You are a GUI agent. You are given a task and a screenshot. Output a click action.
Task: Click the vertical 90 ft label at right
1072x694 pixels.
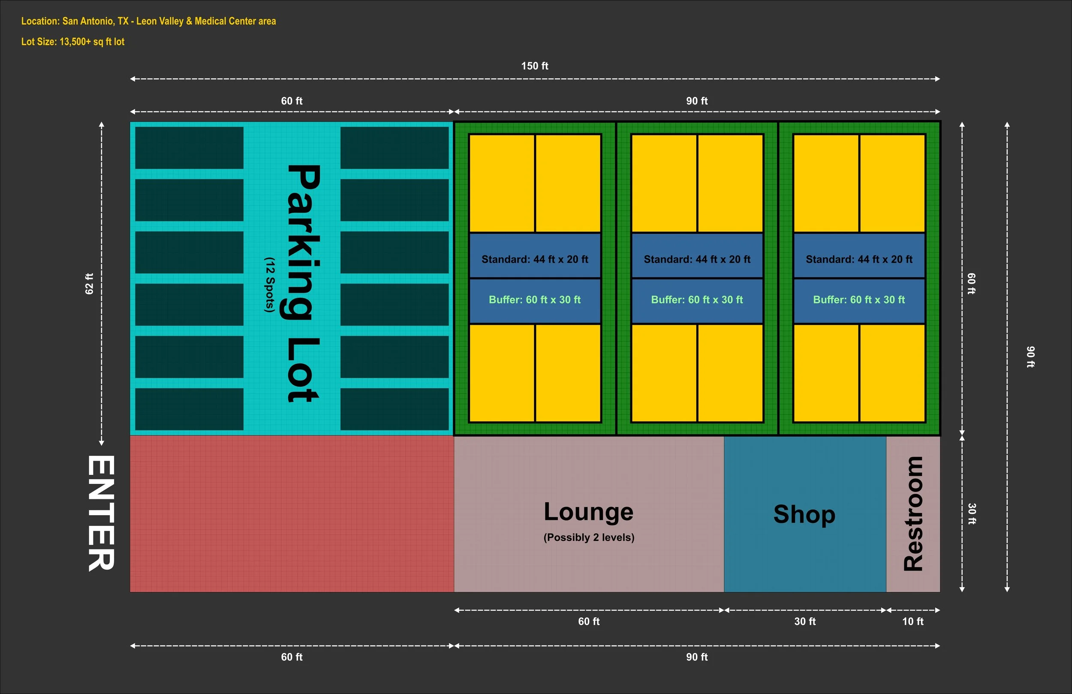point(1030,357)
